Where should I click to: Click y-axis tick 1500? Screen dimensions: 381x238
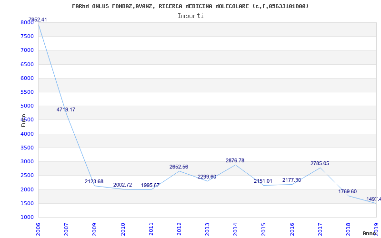pos(27,203)
